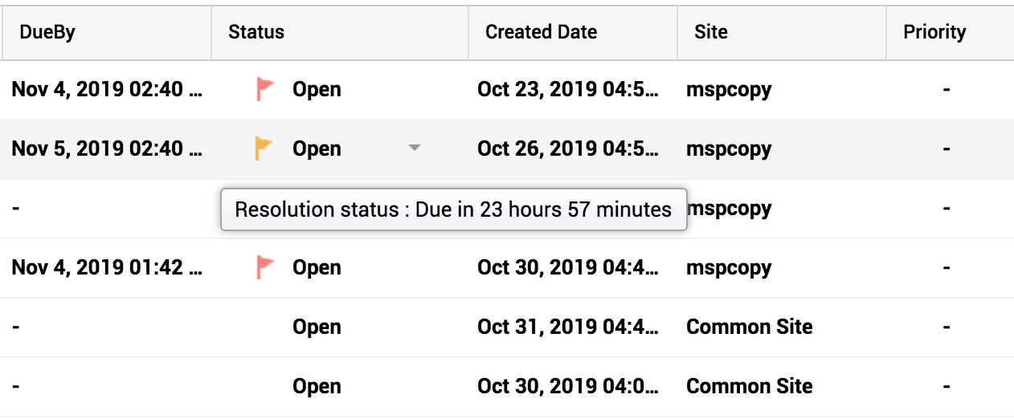The height and width of the screenshot is (419, 1014).
Task: Select the row due Nov 4, 2019 02:40
Action: pos(106,89)
